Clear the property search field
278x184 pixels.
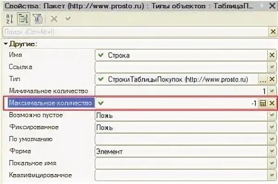point(273,32)
